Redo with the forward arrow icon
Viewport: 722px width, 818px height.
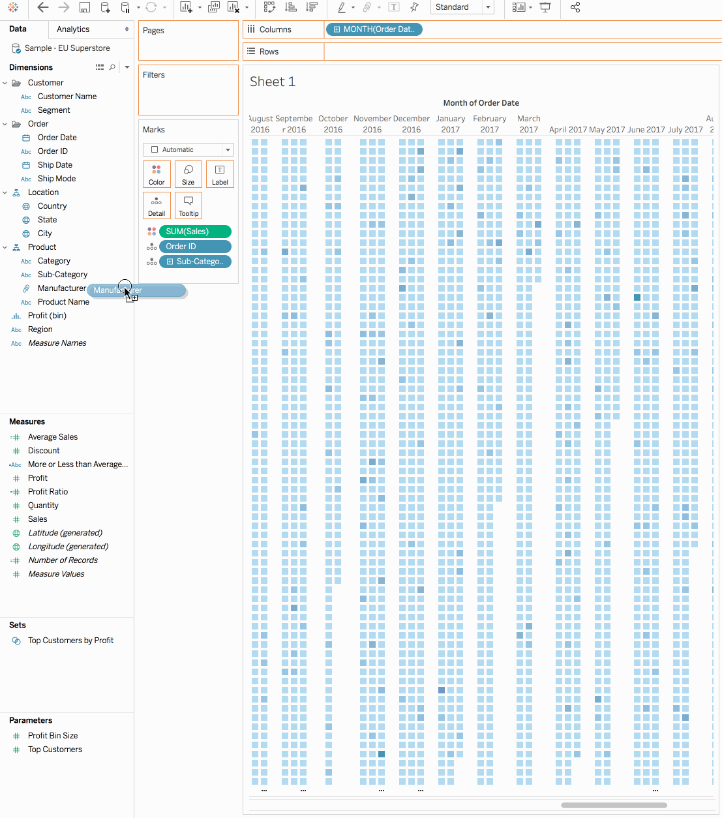click(x=64, y=7)
